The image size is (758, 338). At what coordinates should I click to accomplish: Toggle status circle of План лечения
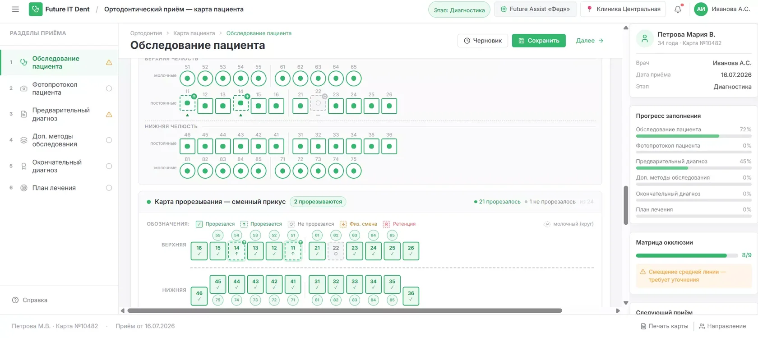[x=109, y=188]
